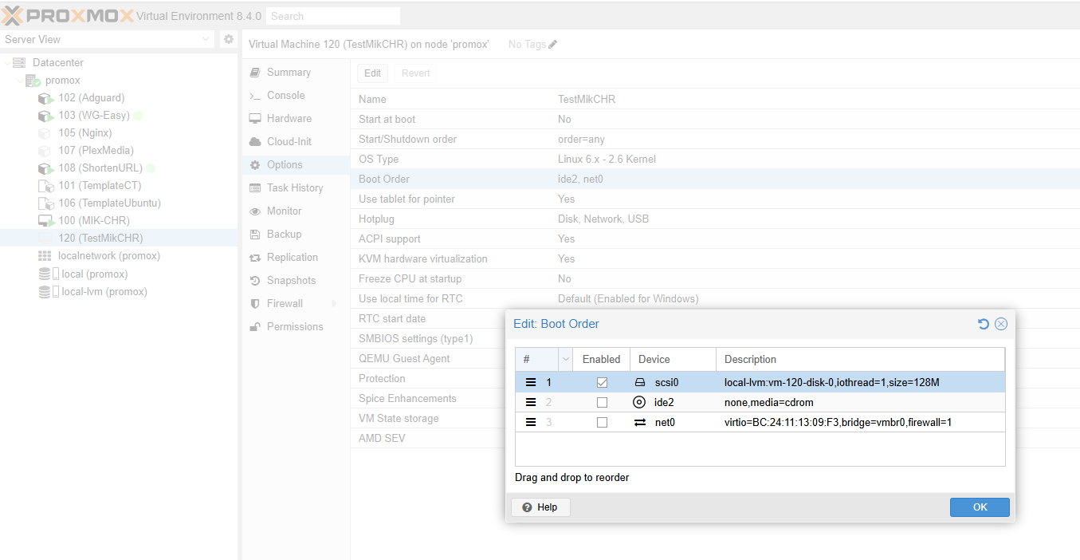Click the Datacenter server icon
Image resolution: width=1080 pixels, height=560 pixels.
pyautogui.click(x=19, y=62)
